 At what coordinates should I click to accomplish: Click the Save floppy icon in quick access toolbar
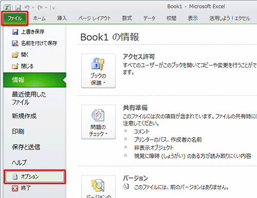(18, 8)
